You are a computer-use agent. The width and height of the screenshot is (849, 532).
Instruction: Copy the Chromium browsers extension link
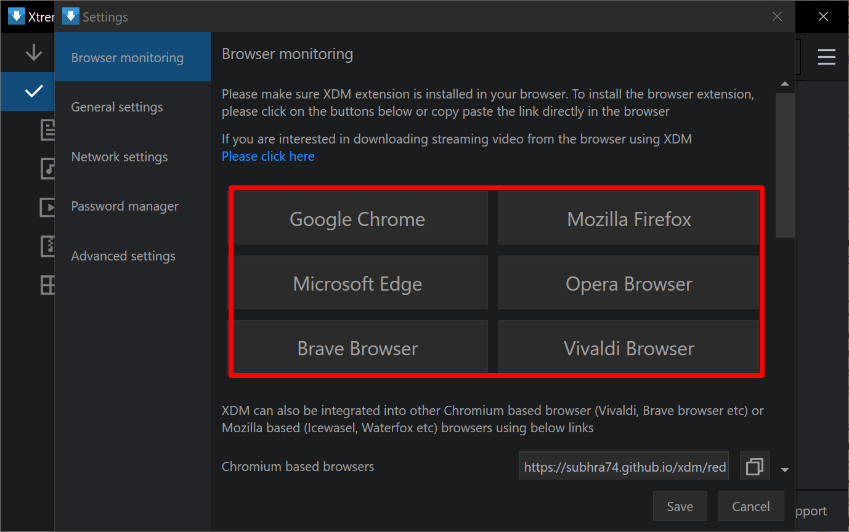pos(754,466)
